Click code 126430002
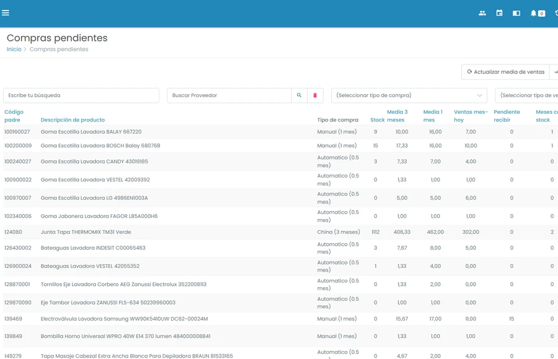 pos(18,248)
